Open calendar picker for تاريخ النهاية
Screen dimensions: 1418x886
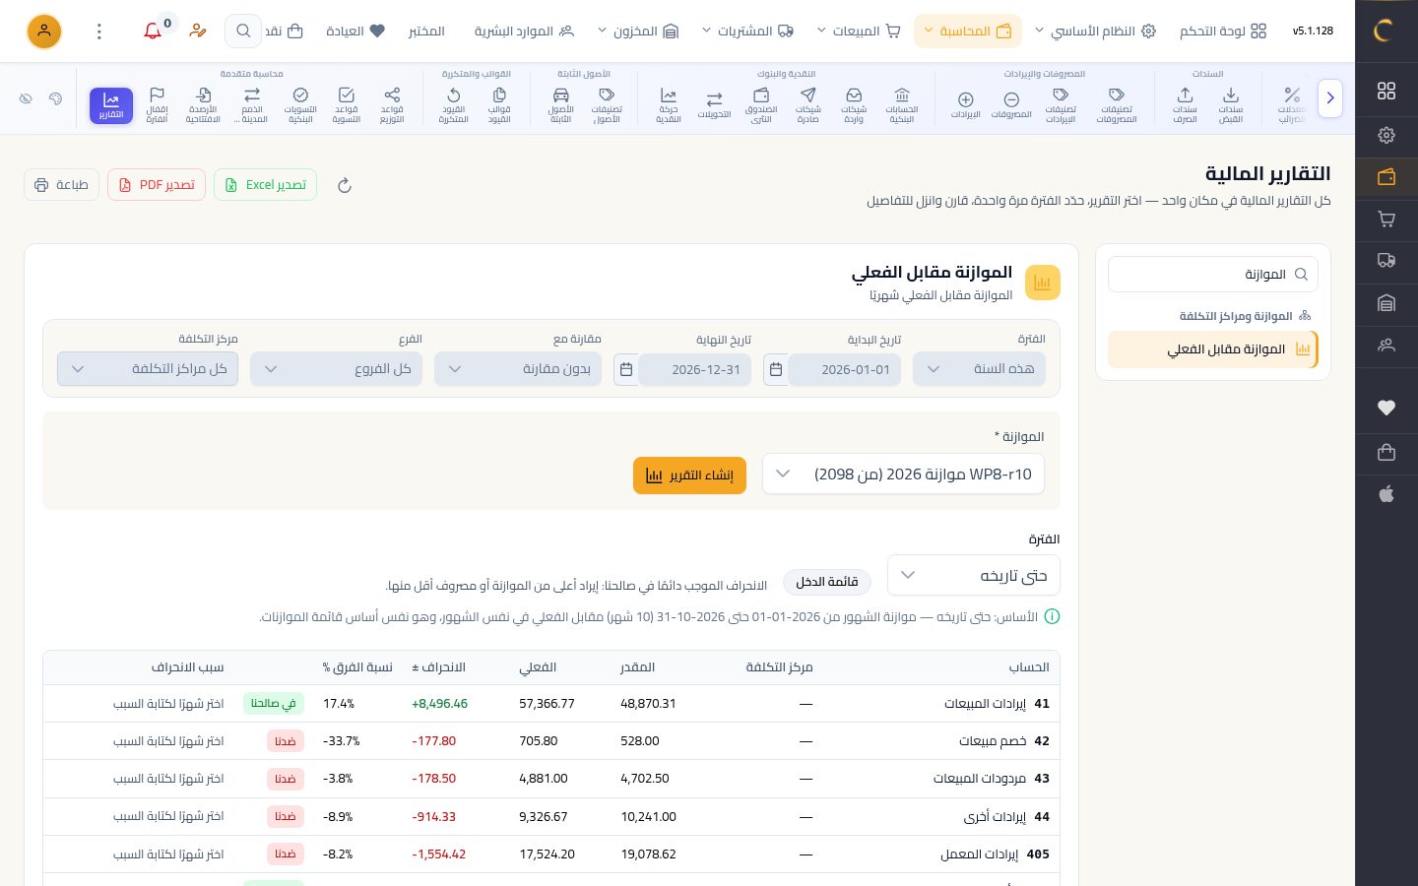point(626,369)
